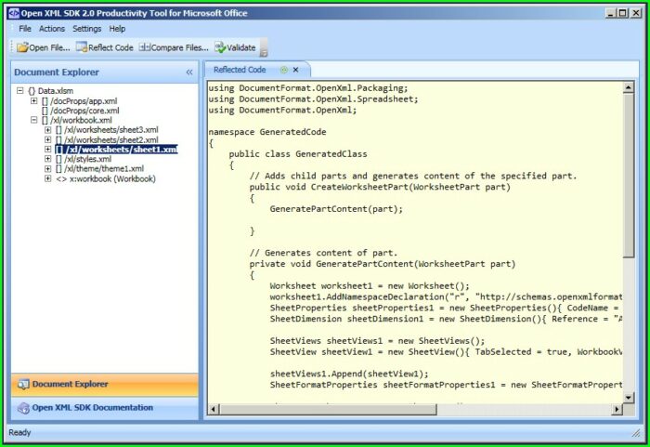650x447 pixels.
Task: Select /xl/worksheets/sheet2.xml tree item
Action: coord(107,140)
